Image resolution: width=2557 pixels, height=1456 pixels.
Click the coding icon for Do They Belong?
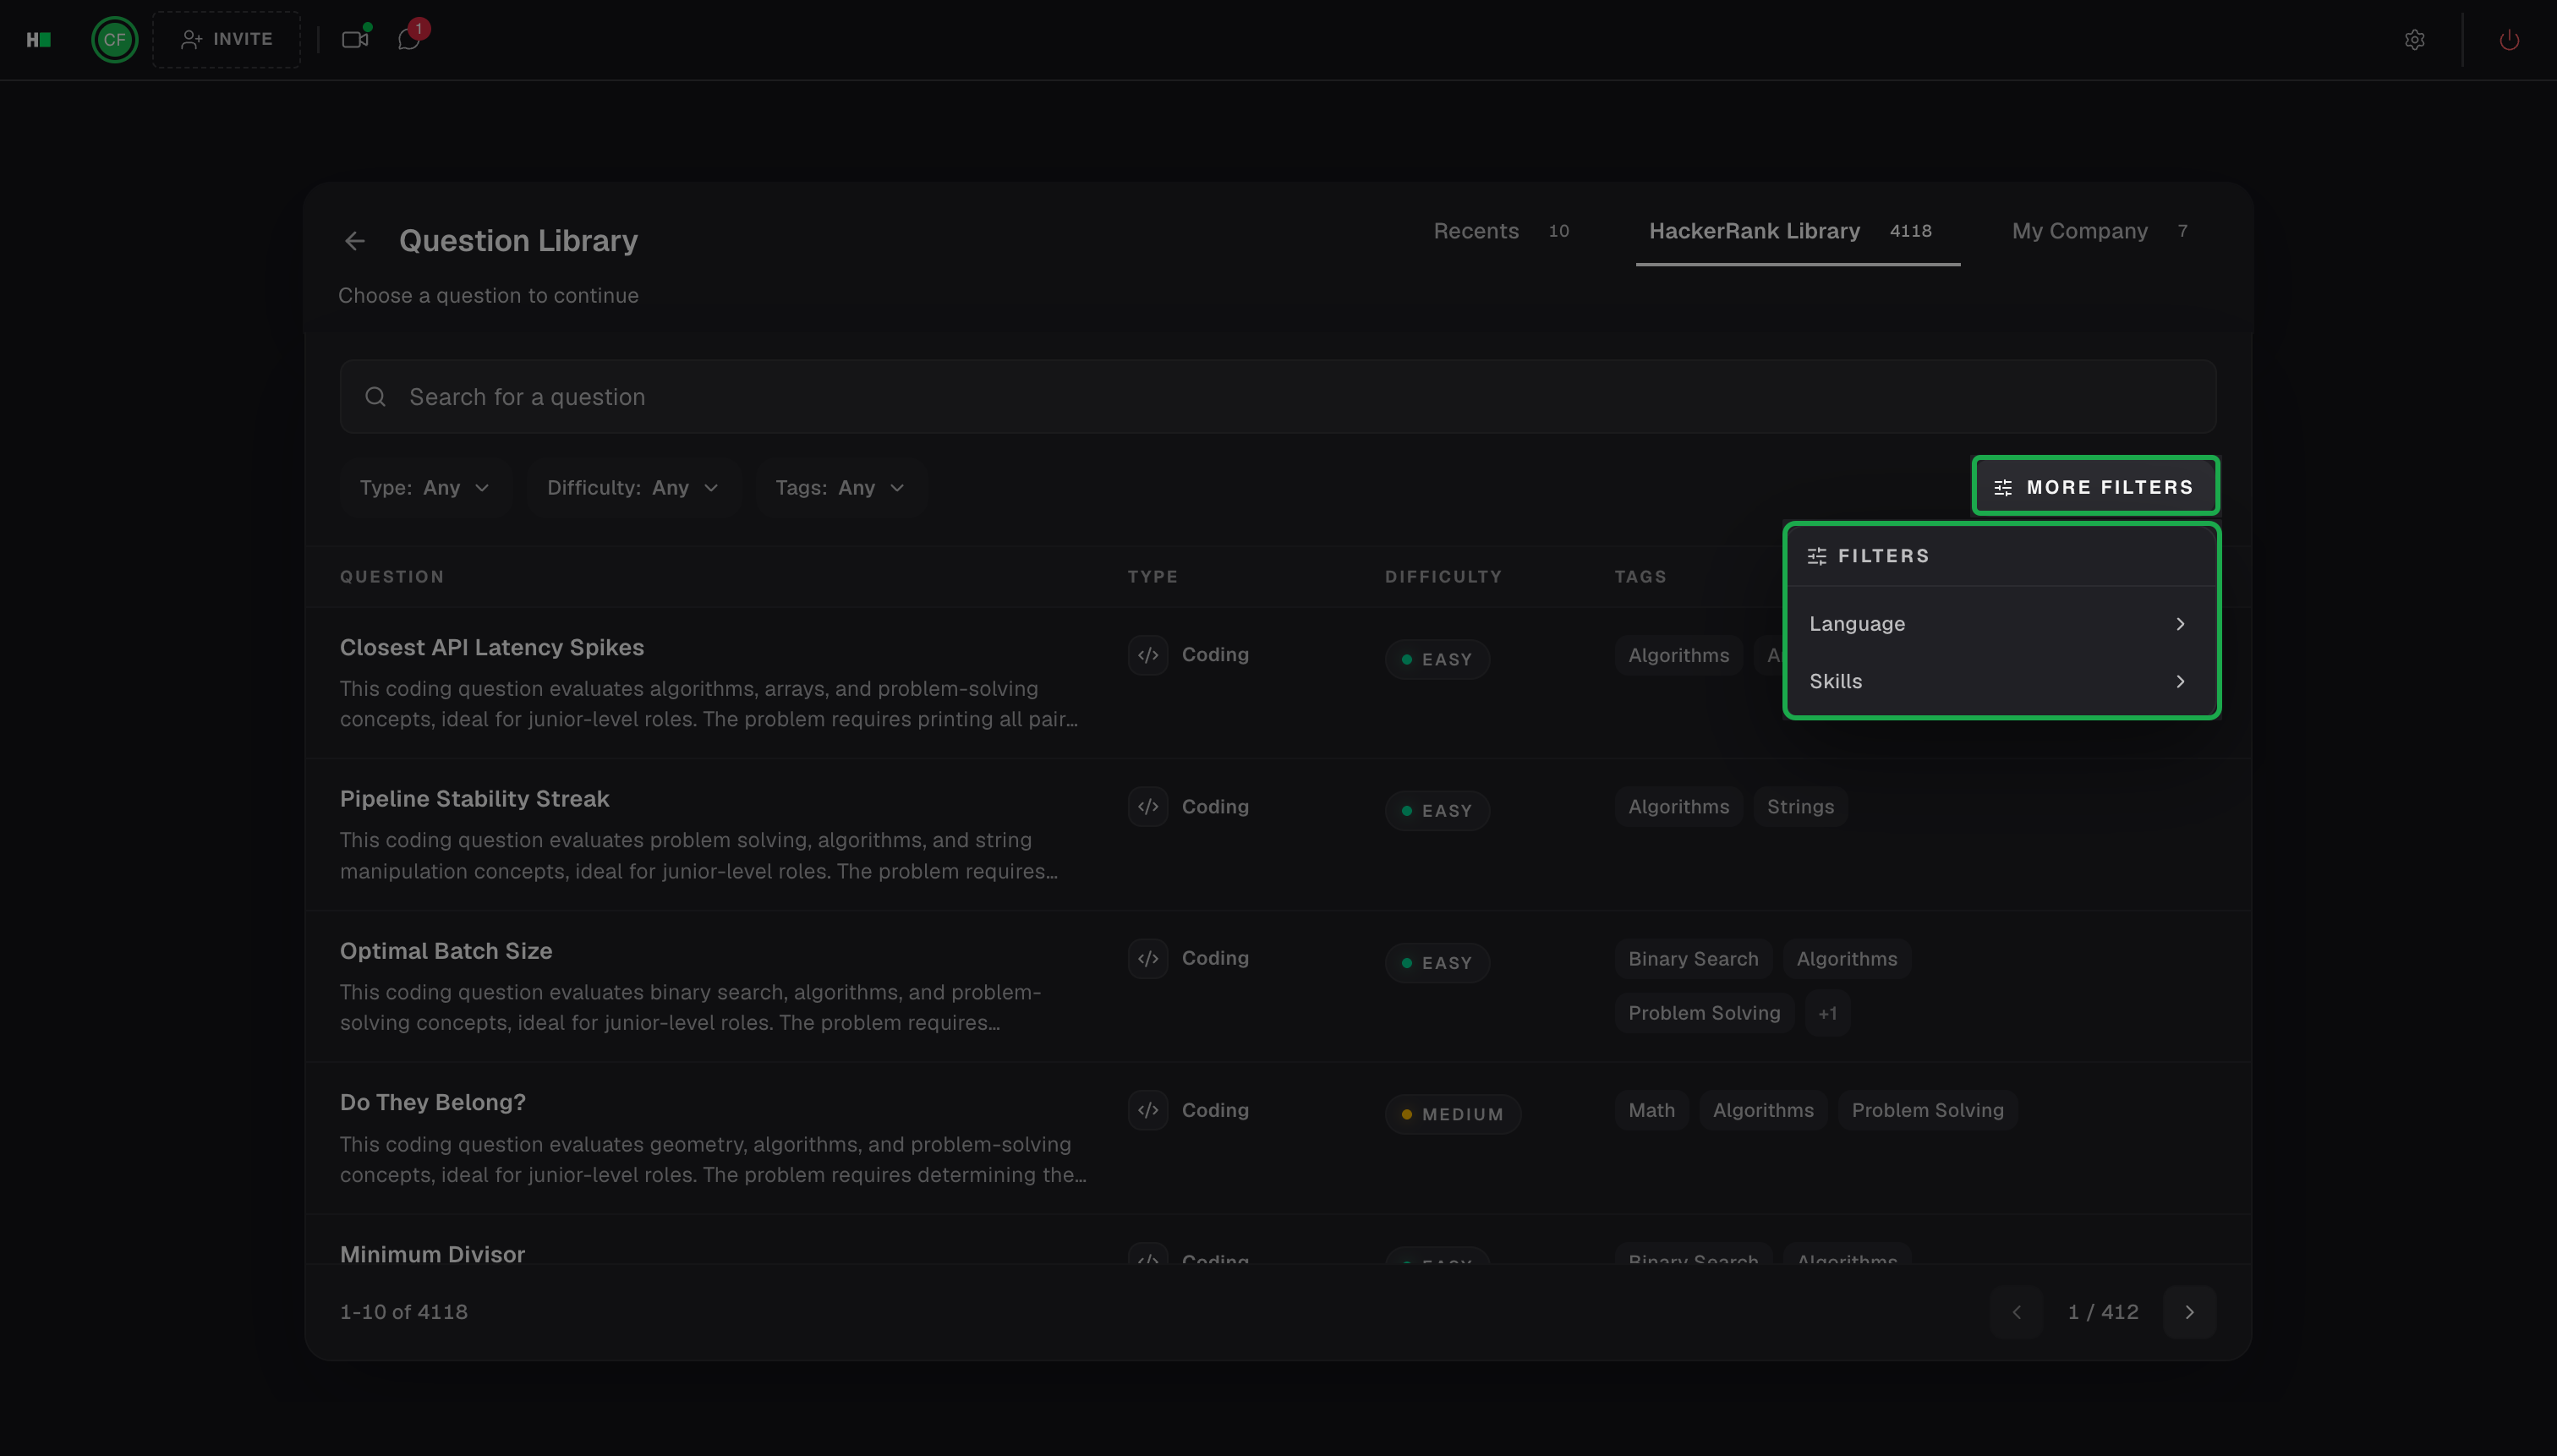[1148, 1110]
